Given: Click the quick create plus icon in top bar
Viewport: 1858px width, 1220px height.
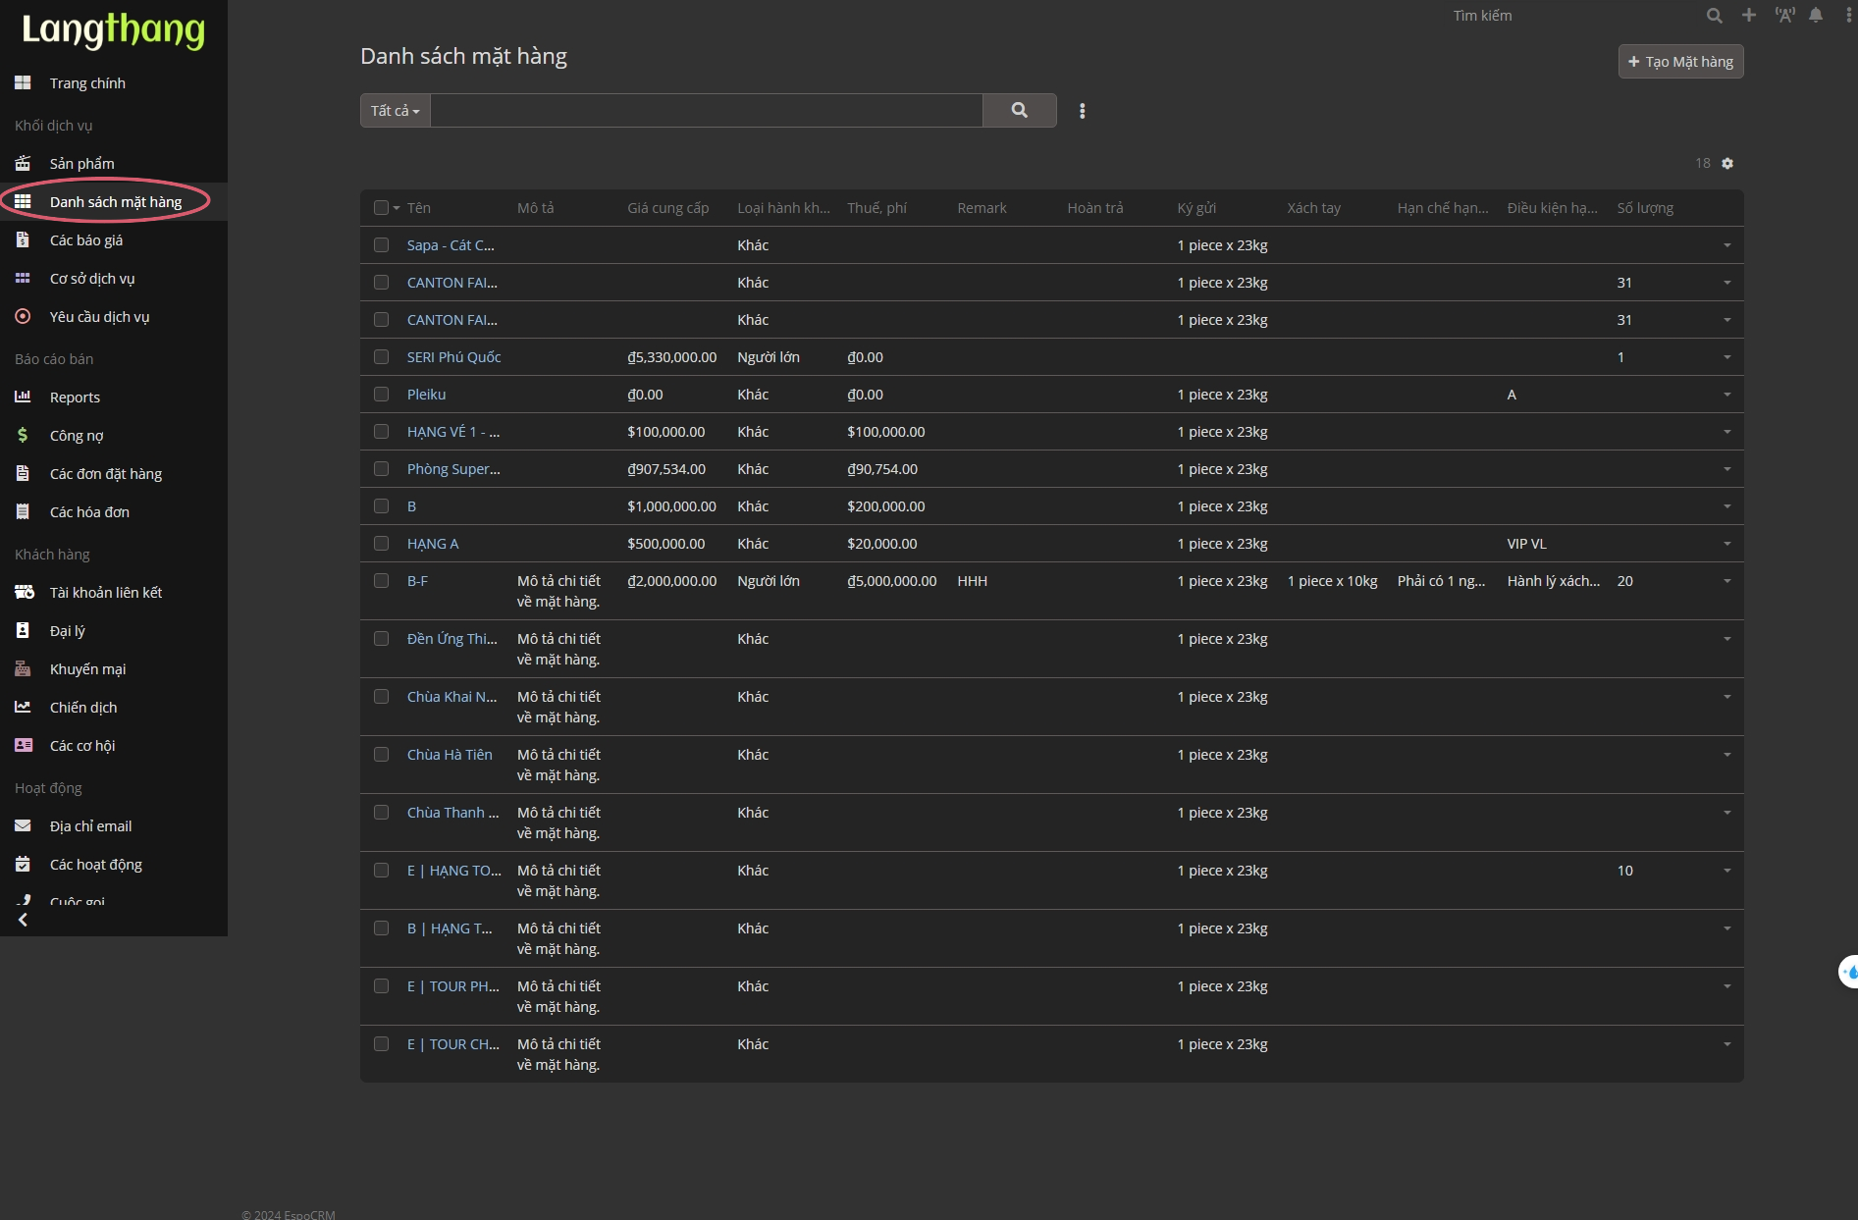Looking at the screenshot, I should [x=1749, y=16].
